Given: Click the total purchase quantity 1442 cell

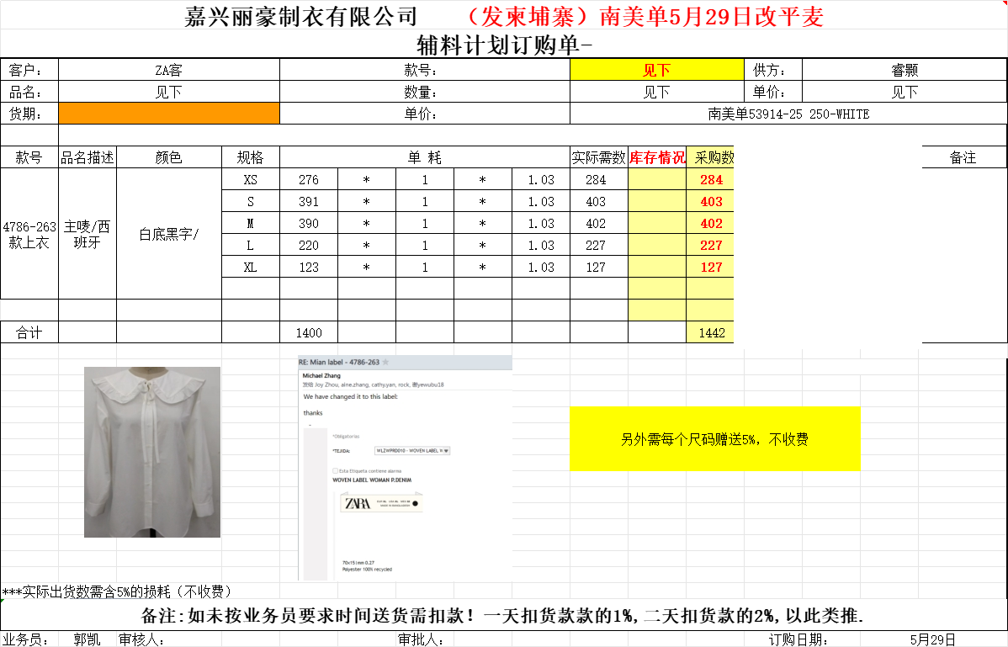Looking at the screenshot, I should (710, 333).
